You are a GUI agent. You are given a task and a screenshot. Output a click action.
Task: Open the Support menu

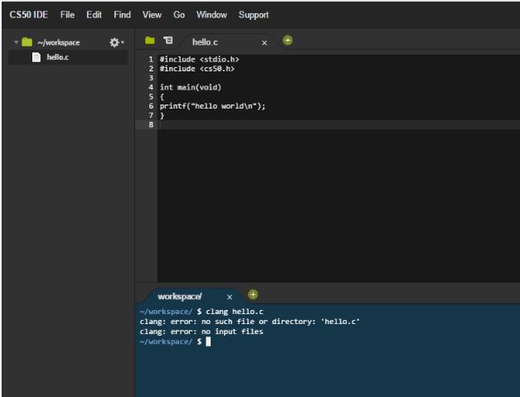pyautogui.click(x=254, y=15)
